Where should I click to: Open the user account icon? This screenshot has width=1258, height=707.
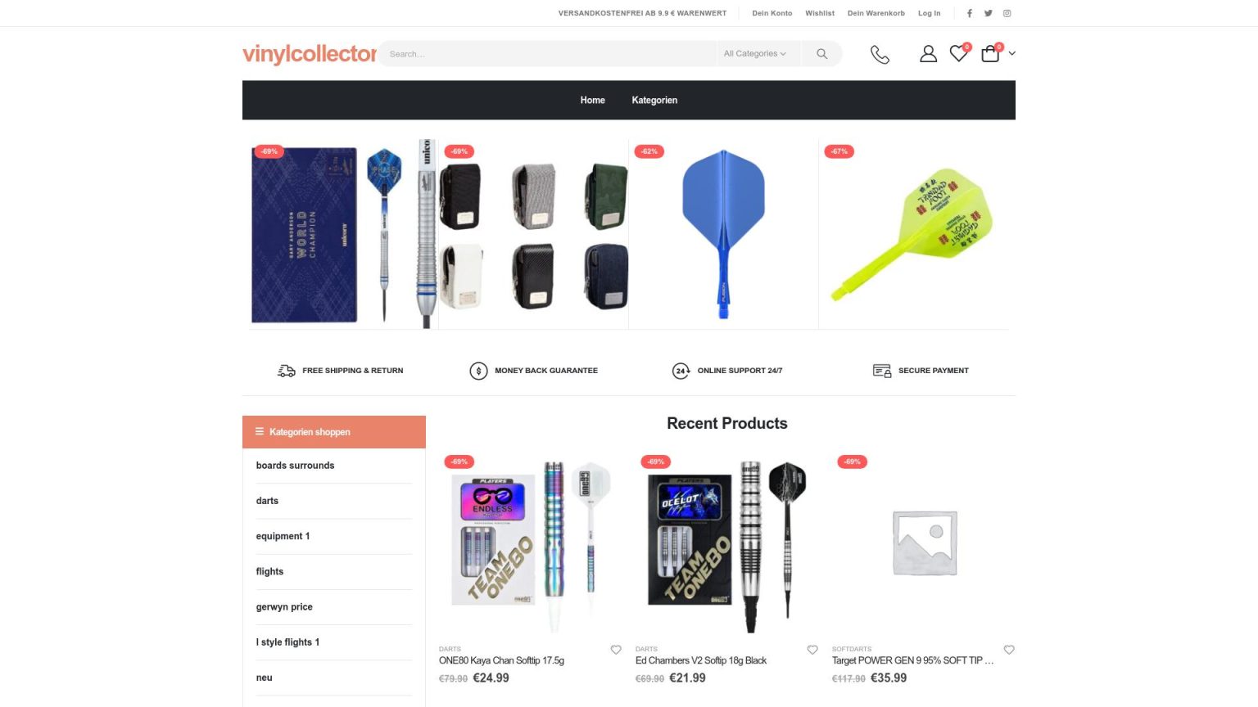[928, 54]
